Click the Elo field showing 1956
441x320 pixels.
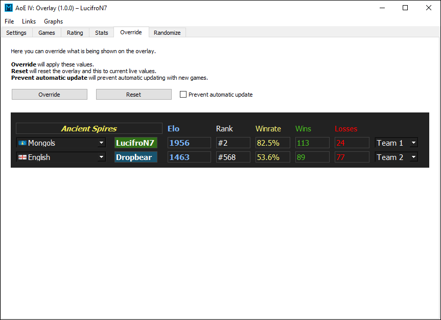tap(189, 143)
